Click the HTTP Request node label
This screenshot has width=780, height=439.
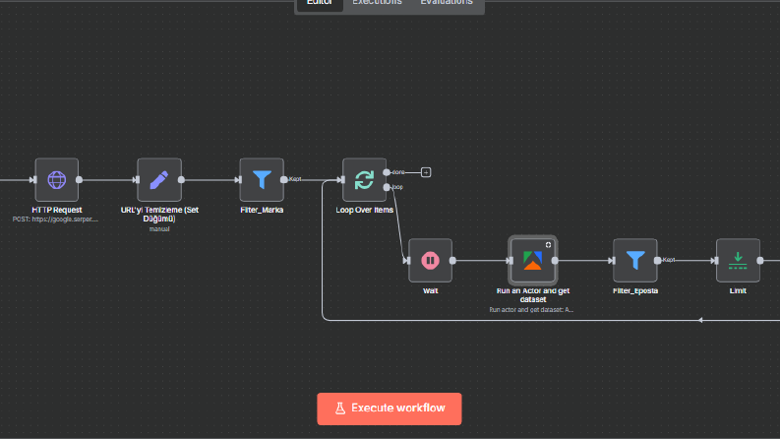pyautogui.click(x=57, y=210)
